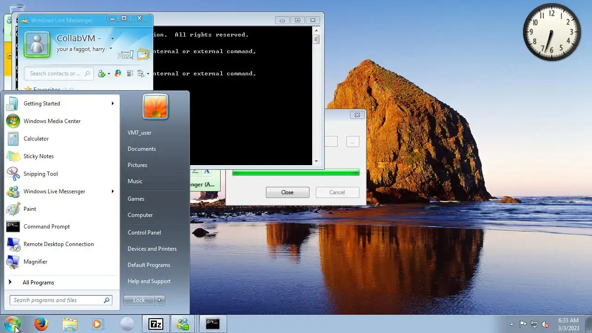592x333 pixels.
Task: Click the Cancel button in the progress dialog
Action: [337, 192]
